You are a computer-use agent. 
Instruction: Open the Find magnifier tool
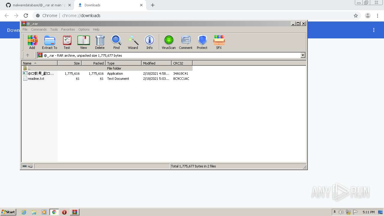click(x=116, y=42)
